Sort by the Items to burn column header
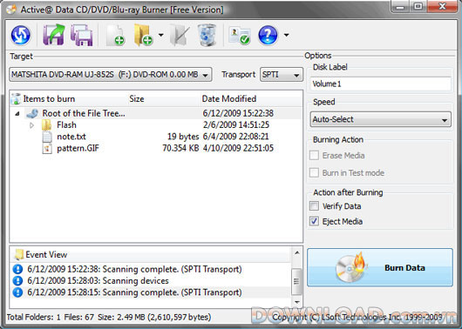This screenshot has height=329, width=462. [x=69, y=99]
